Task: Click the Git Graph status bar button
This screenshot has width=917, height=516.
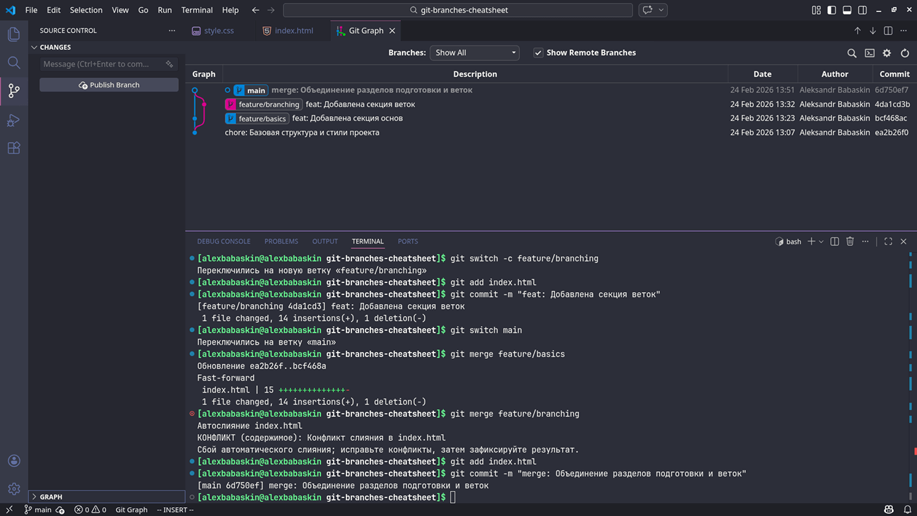Action: click(x=131, y=509)
